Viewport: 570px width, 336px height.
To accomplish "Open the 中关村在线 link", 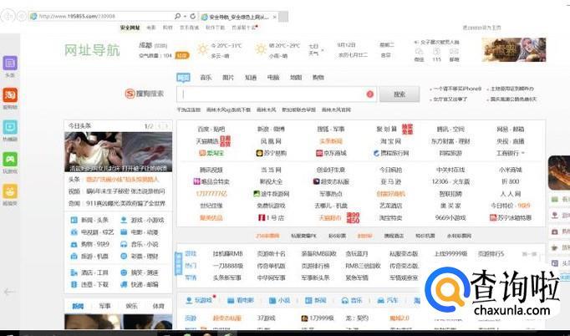I will tap(450, 170).
